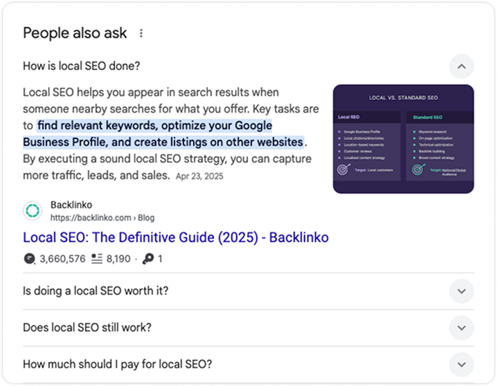Open the Local SEO Definitive Guide link

click(175, 237)
